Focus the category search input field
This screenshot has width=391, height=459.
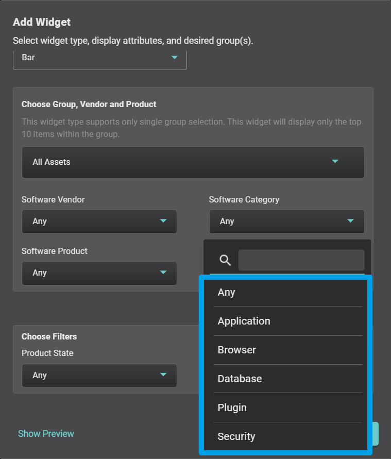click(301, 260)
